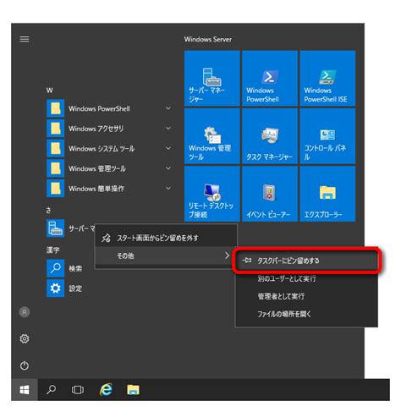
Task: Click the Windows Start button
Action: tap(25, 390)
